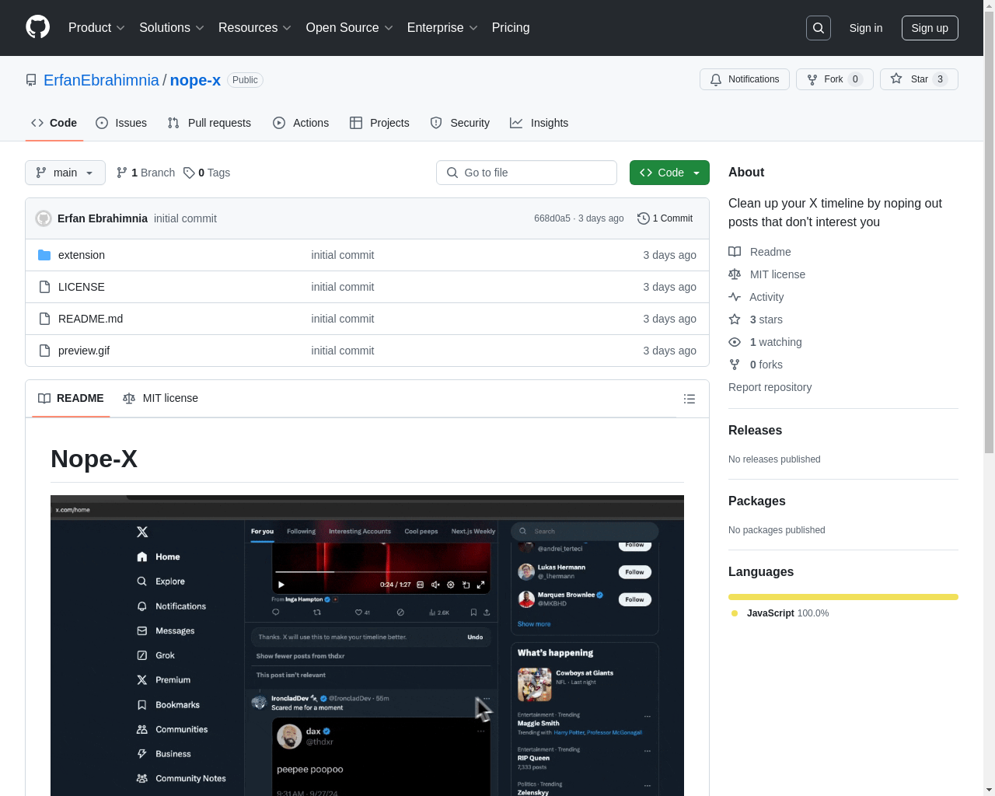Expand the Resources menu
Viewport: 995px width, 796px height.
click(x=255, y=28)
